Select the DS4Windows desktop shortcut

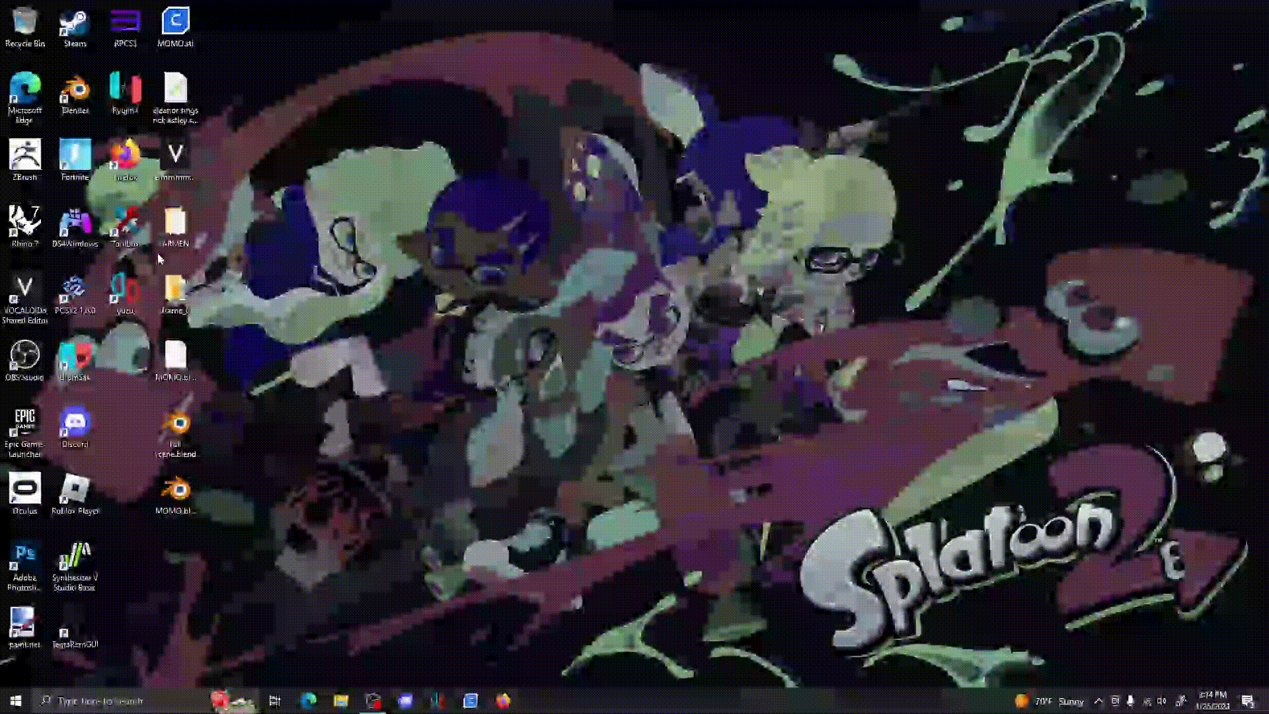tap(75, 227)
